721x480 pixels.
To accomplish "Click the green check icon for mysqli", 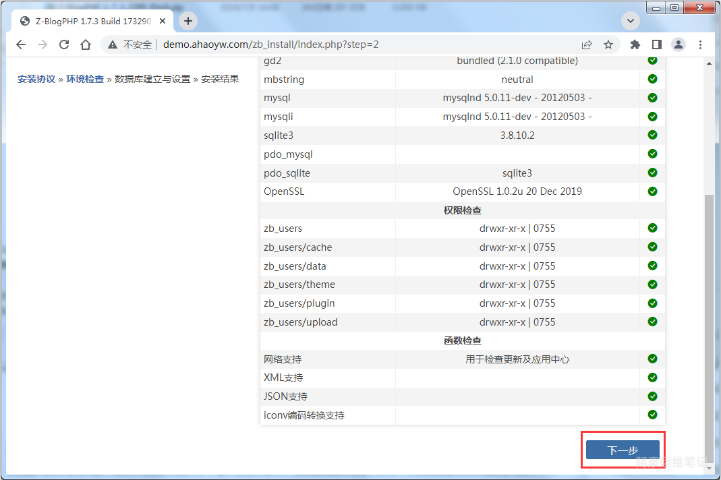I will pyautogui.click(x=652, y=117).
